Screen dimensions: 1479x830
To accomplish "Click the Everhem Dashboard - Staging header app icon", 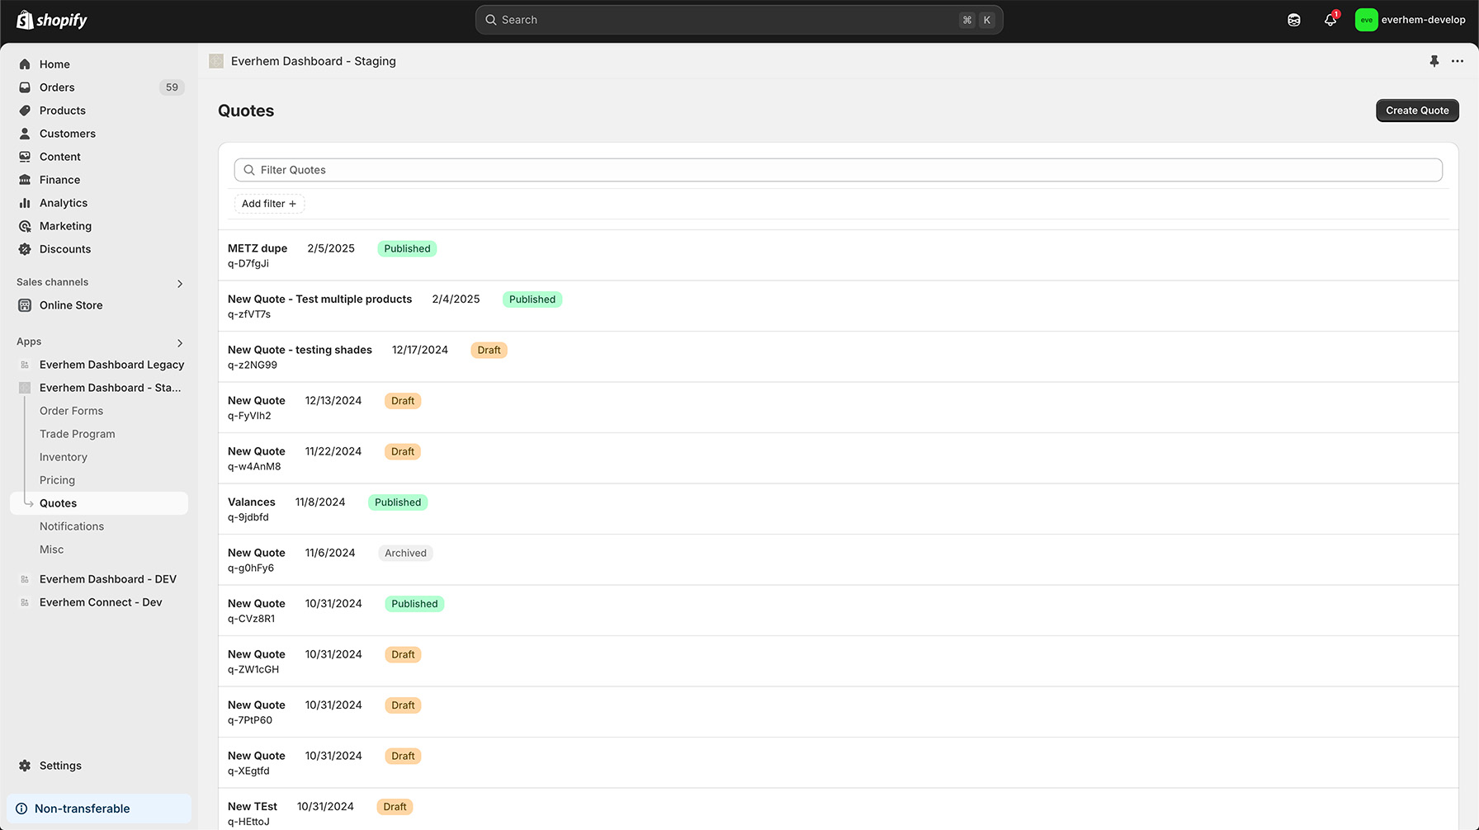I will [216, 61].
